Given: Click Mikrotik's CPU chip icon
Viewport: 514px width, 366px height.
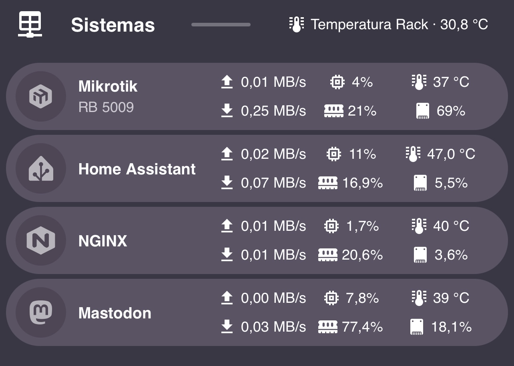Looking at the screenshot, I should [337, 82].
